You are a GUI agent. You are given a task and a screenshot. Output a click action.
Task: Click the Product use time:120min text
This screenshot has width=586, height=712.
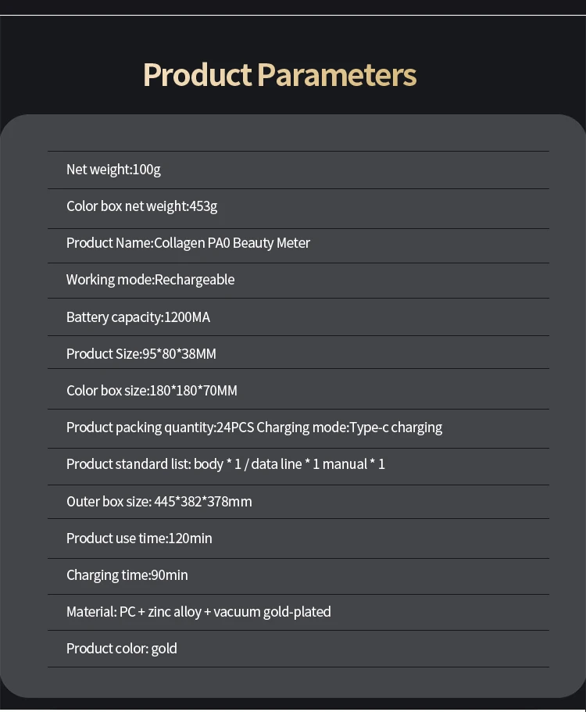click(139, 538)
